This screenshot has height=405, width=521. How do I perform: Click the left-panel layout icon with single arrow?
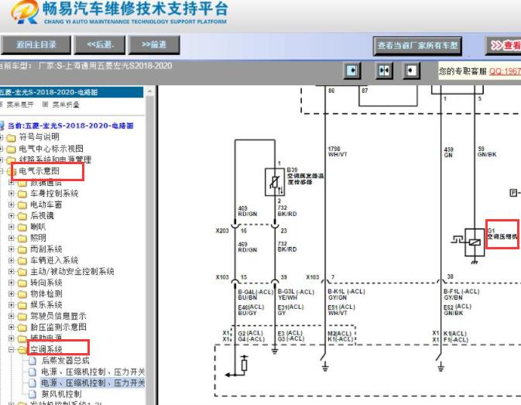[x=352, y=70]
